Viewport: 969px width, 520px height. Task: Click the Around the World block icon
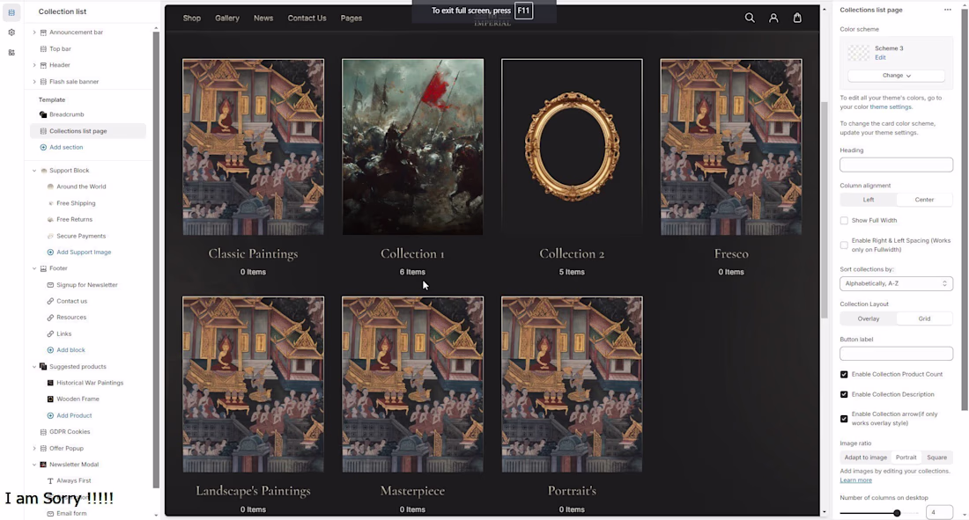click(x=51, y=187)
